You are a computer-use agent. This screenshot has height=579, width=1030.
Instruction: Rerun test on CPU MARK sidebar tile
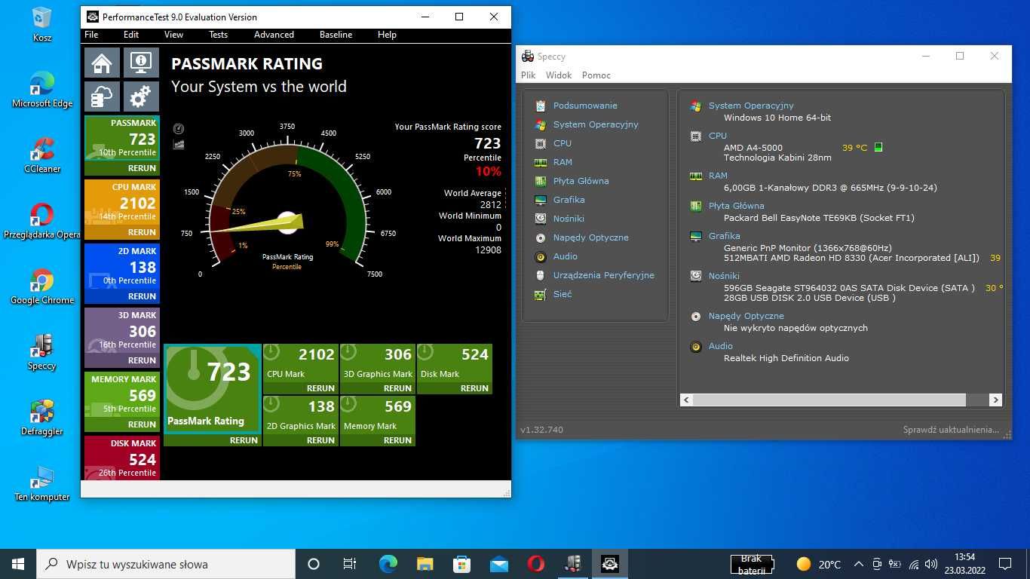point(142,232)
